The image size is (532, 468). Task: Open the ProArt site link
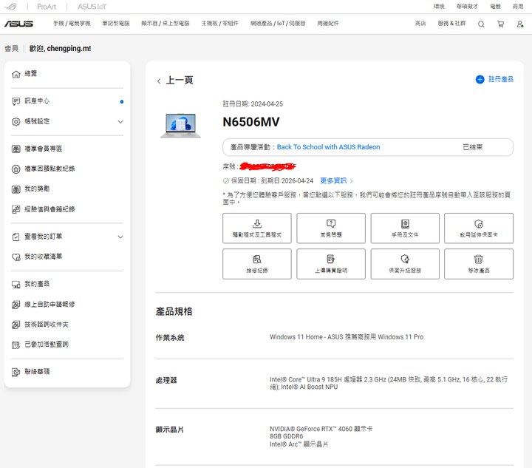coord(47,7)
